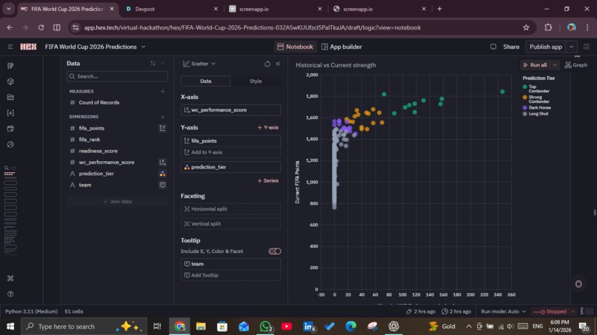This screenshot has height=335, width=597.
Task: Open the Hex main hamburger menu
Action: click(10, 47)
